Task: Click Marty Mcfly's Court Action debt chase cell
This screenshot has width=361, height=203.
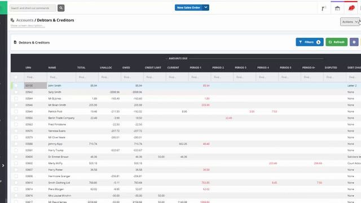Action: [354, 163]
